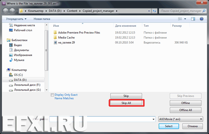
Task: Expand the arrow after Content breadcrumb
Action: pyautogui.click(x=80, y=11)
